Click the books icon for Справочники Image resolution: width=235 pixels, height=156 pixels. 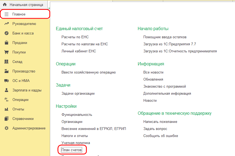7,119
